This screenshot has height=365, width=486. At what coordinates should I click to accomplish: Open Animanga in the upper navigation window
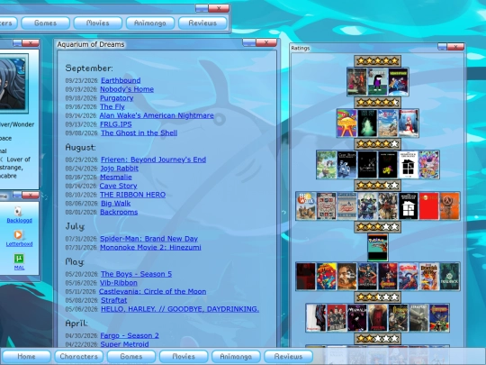point(150,23)
